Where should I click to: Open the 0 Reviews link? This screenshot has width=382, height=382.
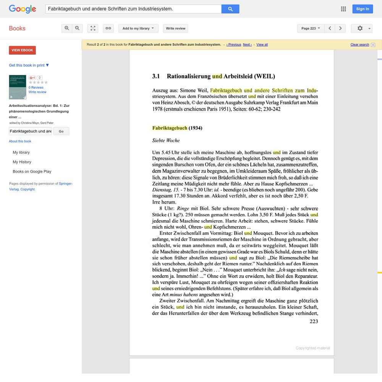tap(36, 87)
